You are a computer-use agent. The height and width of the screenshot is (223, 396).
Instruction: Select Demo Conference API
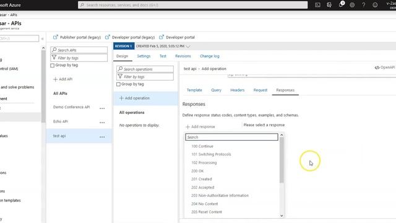(x=72, y=107)
